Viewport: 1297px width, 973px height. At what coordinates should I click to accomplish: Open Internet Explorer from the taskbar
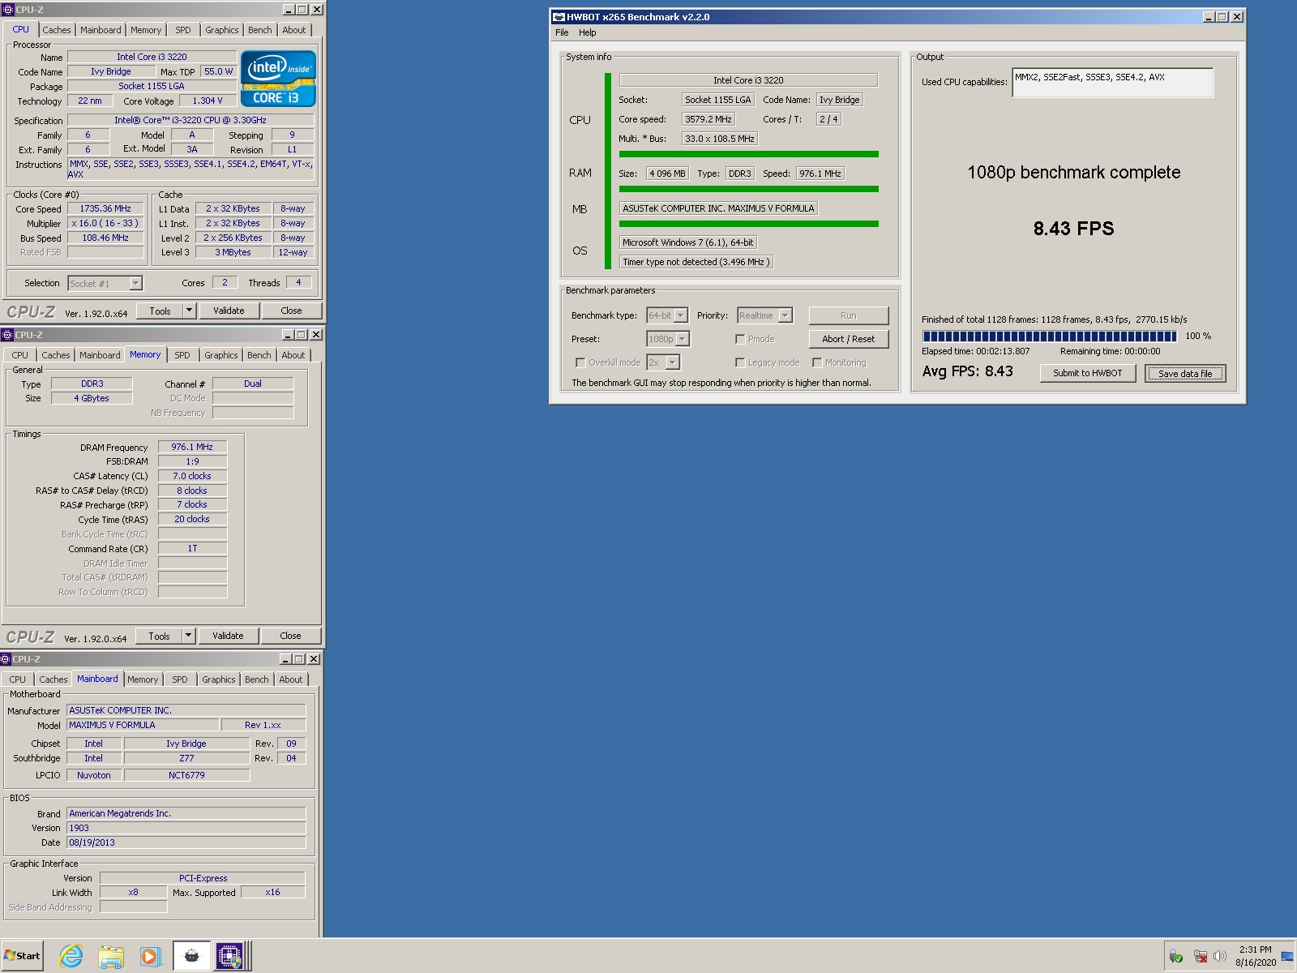[71, 956]
